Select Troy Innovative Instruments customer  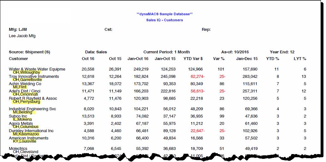34,77
